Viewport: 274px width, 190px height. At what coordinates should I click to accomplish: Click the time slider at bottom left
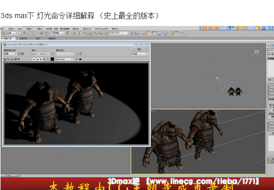pos(9,175)
